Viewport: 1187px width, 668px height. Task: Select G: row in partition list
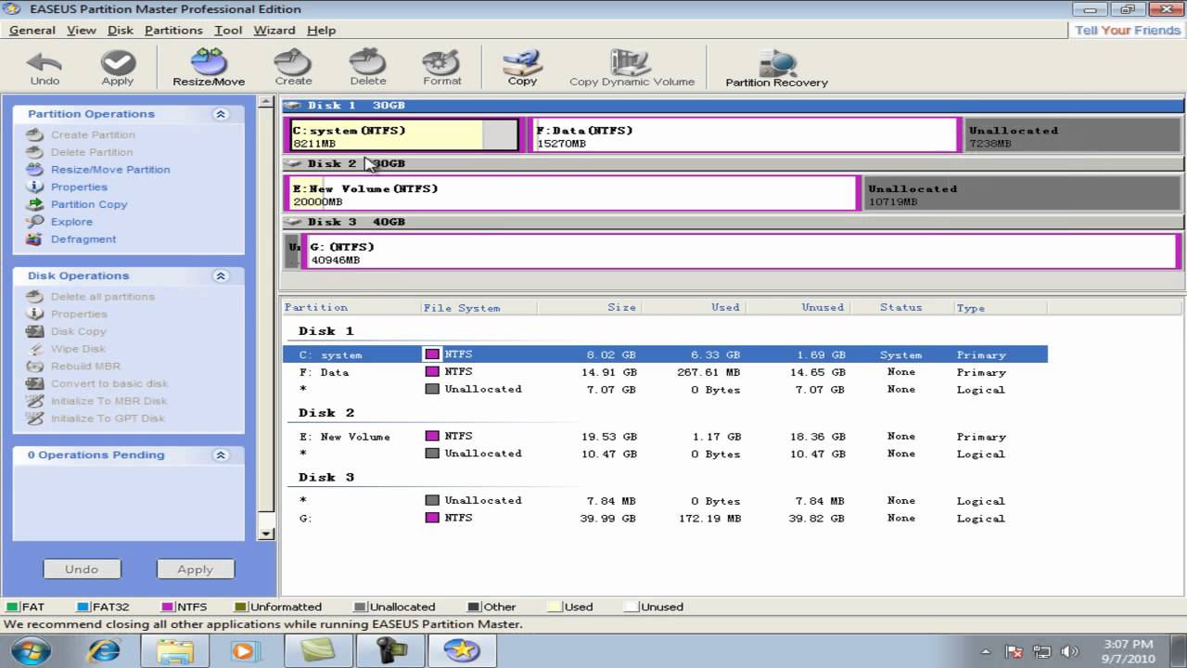665,518
